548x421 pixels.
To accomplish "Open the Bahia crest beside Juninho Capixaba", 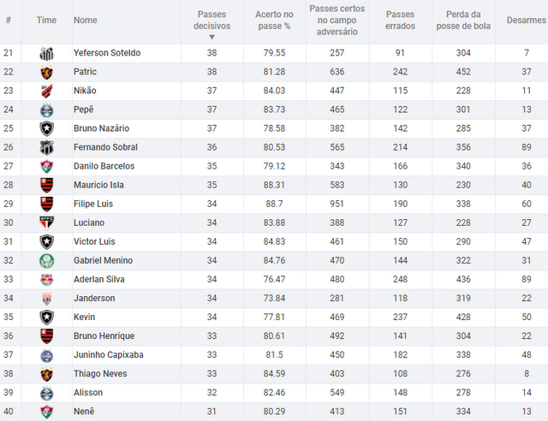I will 46,355.
